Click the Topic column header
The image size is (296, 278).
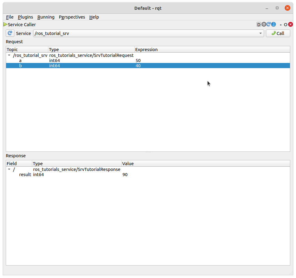[x=27, y=50]
